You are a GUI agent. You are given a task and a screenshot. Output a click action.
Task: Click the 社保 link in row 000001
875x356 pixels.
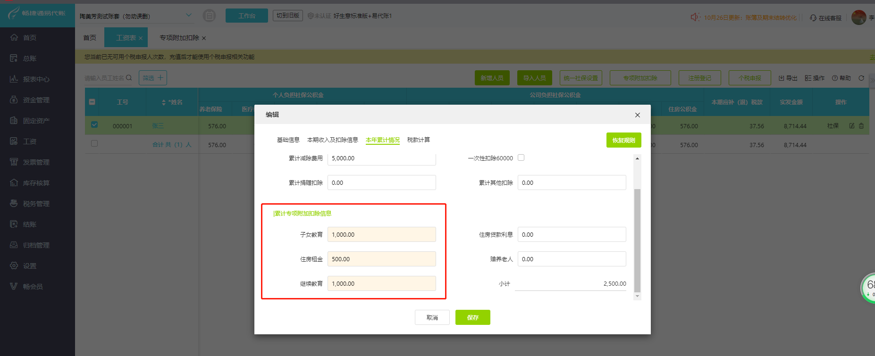833,126
